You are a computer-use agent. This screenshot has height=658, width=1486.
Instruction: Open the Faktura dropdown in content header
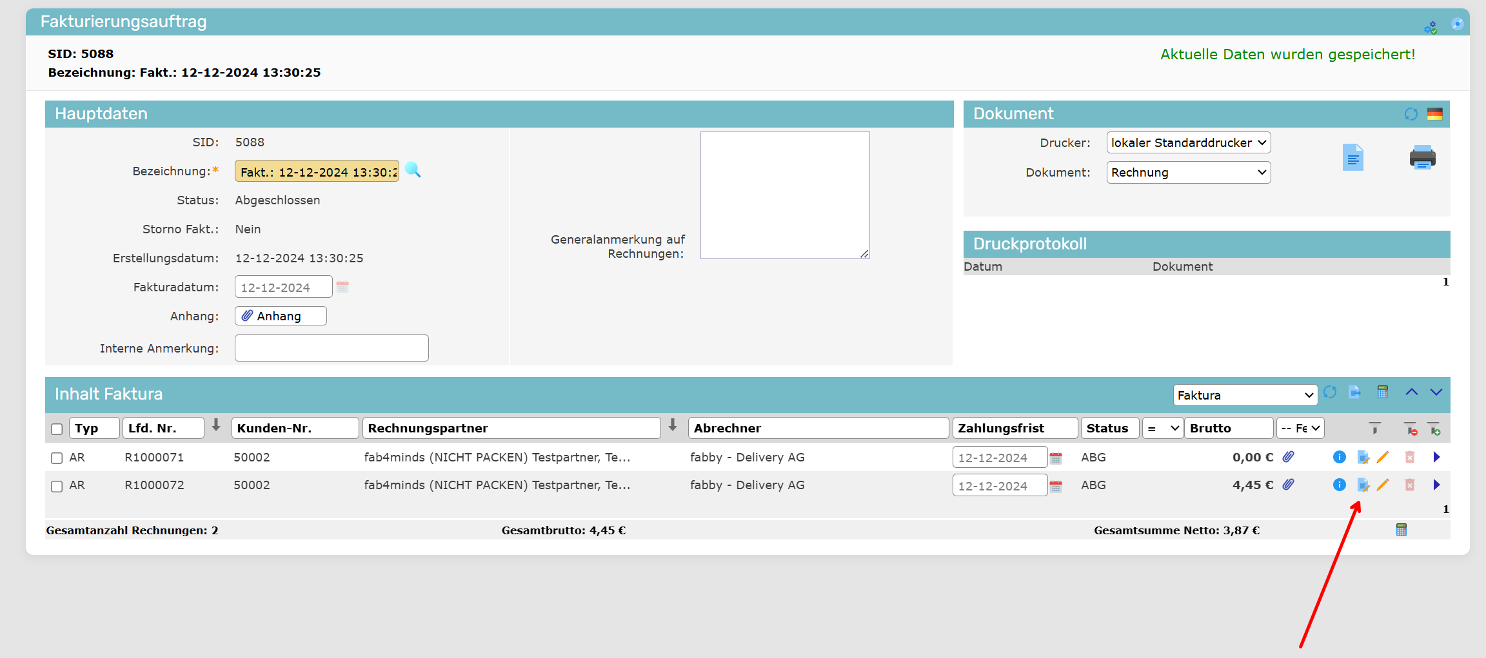(x=1244, y=395)
